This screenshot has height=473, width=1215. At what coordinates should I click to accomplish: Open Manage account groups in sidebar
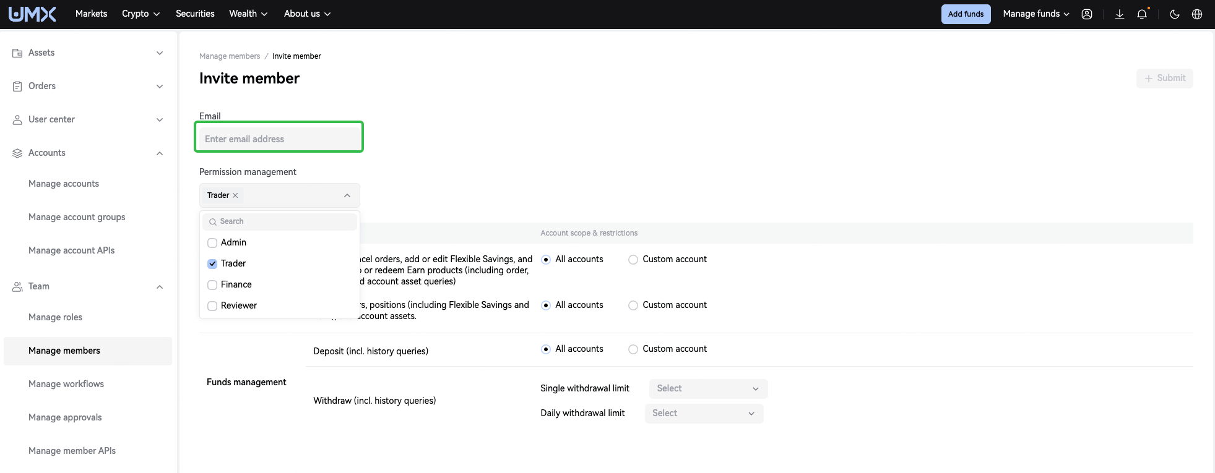coord(77,217)
